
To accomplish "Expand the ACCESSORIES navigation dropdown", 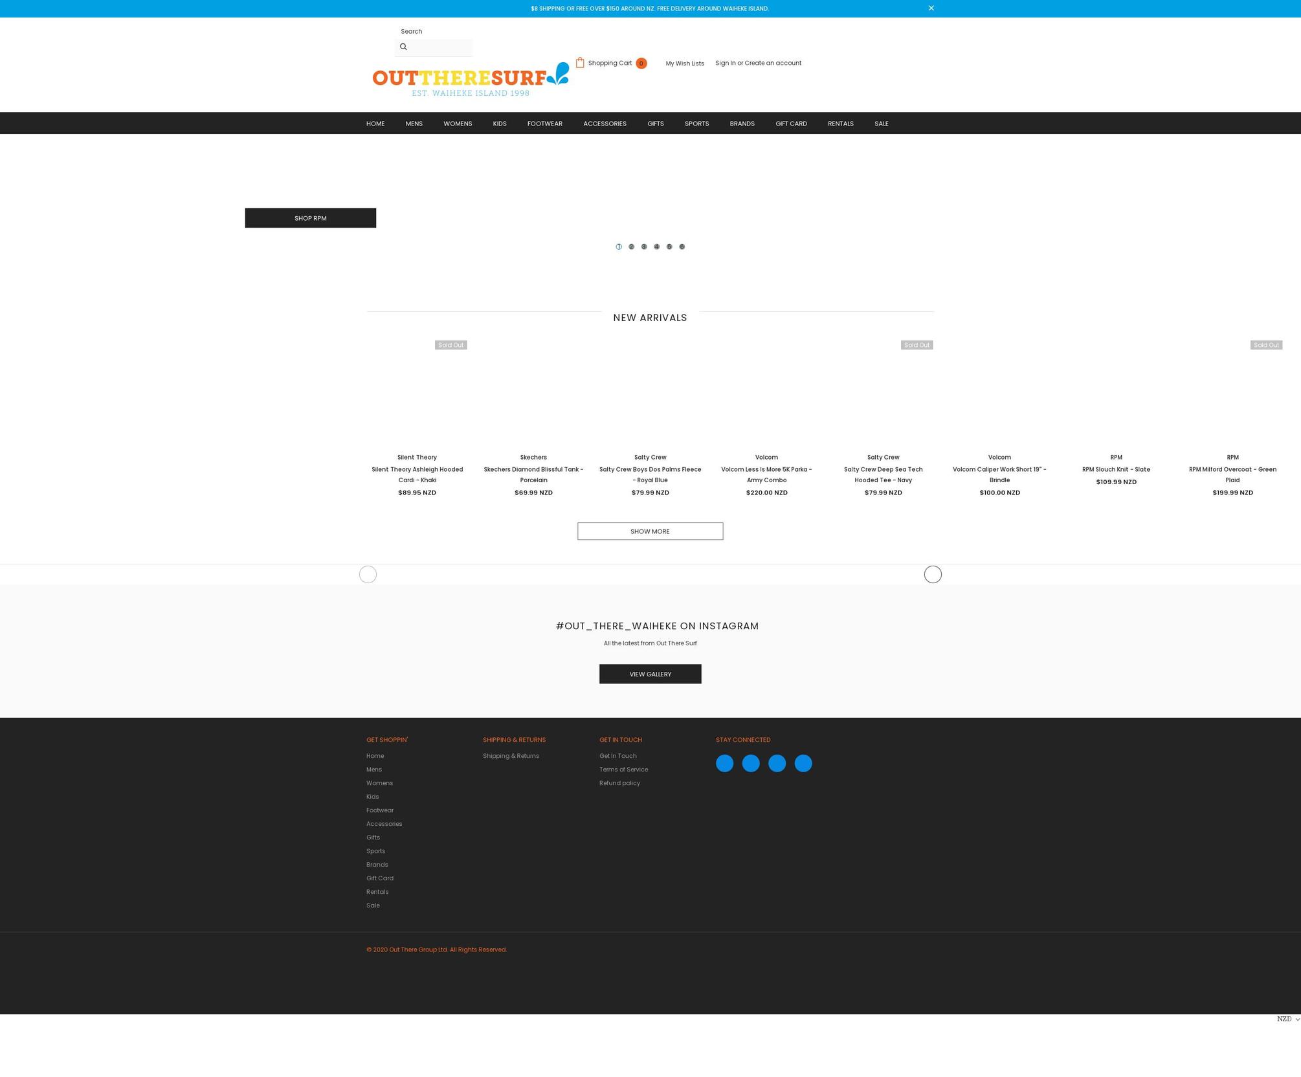I will coord(604,122).
